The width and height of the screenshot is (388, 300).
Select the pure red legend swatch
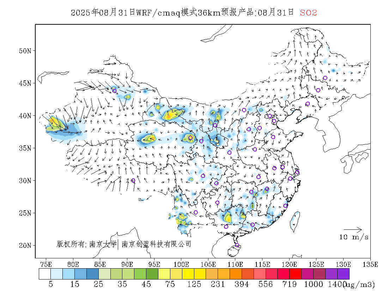tap(296, 274)
